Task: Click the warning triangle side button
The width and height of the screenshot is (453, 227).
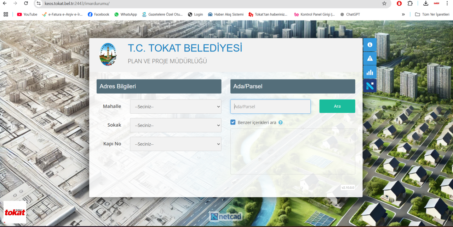Action: coord(370,58)
